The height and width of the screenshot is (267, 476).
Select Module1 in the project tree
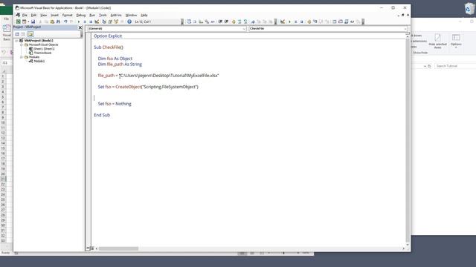[x=39, y=61]
